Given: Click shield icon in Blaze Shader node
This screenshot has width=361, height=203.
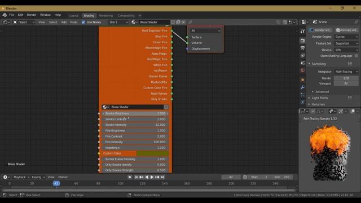Looking at the screenshot, I should pyautogui.click(x=166, y=107).
